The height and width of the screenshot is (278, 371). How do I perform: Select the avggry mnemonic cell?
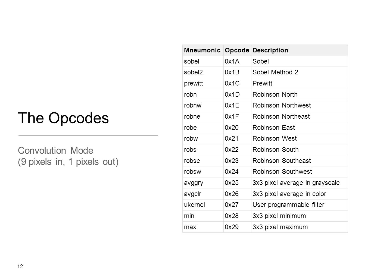203,183
